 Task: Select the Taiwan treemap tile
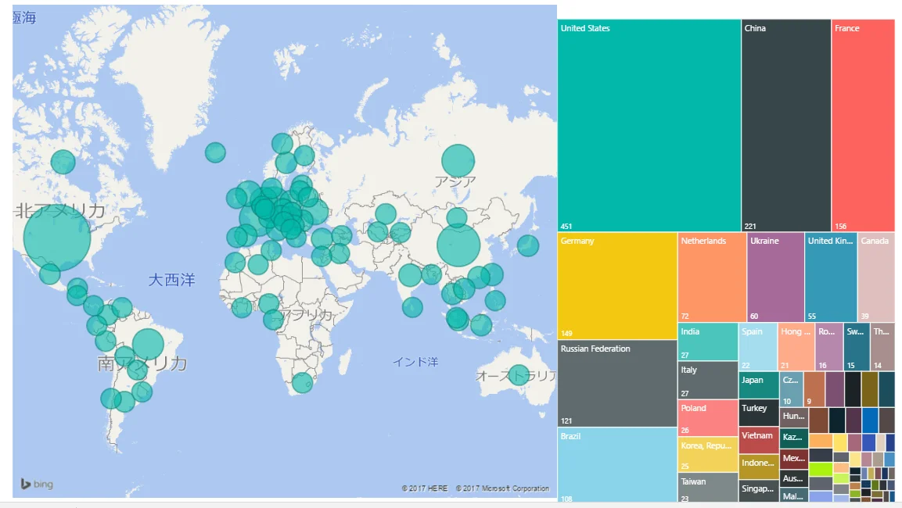[x=707, y=488]
